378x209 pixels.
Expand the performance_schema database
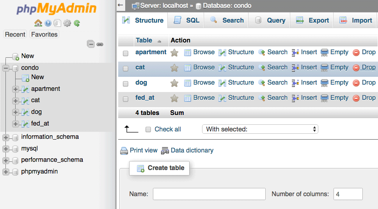(6, 160)
